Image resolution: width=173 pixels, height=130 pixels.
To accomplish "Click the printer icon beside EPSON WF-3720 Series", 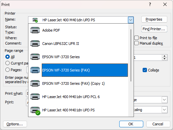I will 35,57.
